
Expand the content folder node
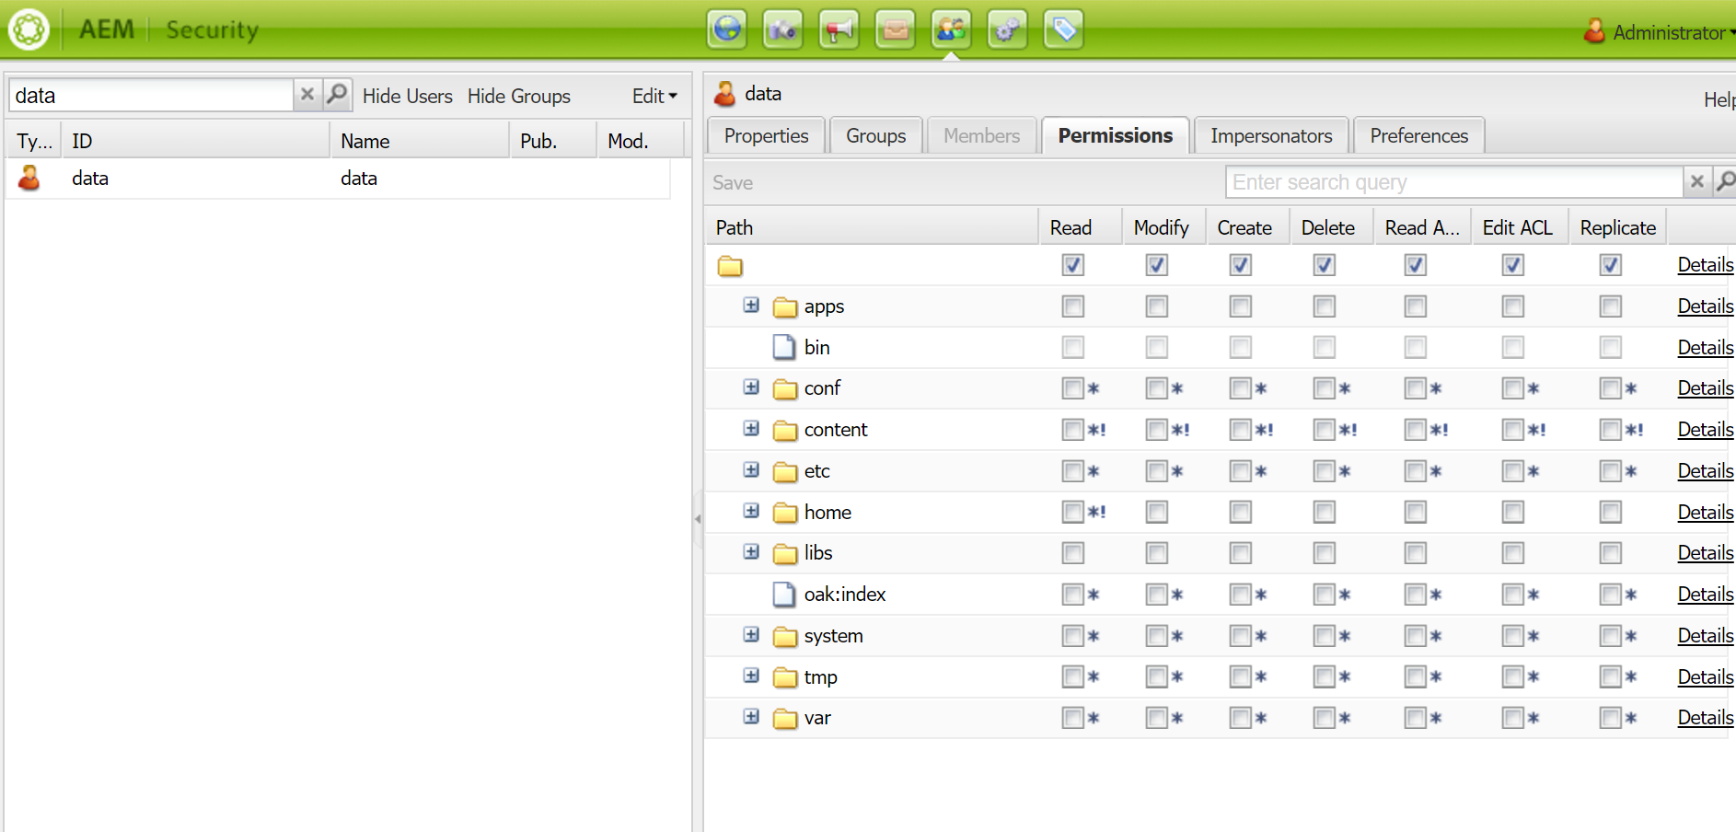point(752,429)
